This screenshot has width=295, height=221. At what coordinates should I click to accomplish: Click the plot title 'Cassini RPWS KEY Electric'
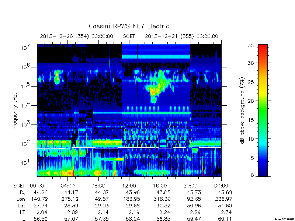129,26
